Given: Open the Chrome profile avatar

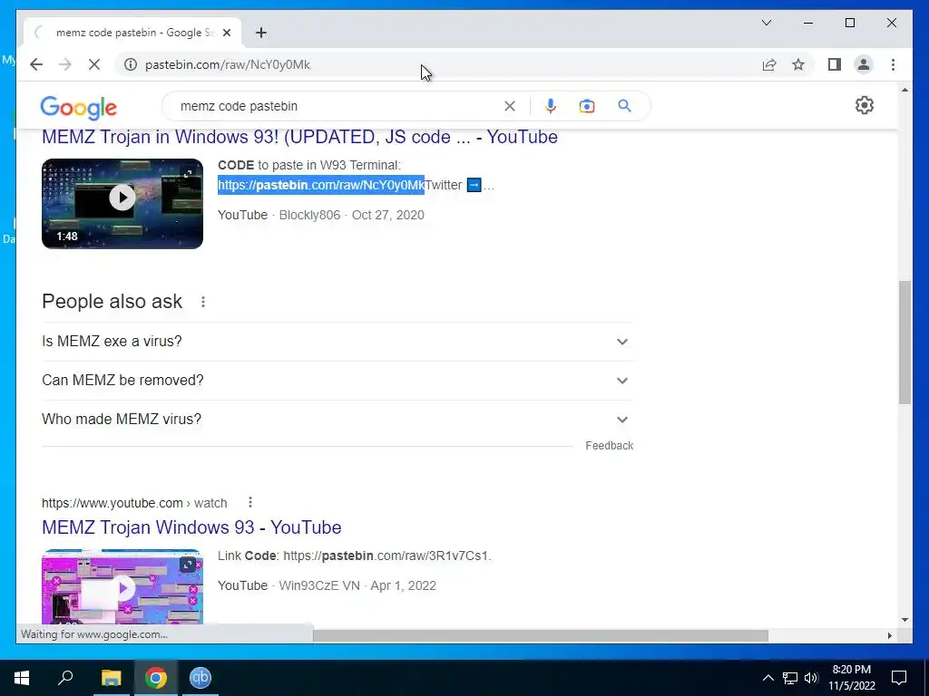Looking at the screenshot, I should click(x=864, y=64).
